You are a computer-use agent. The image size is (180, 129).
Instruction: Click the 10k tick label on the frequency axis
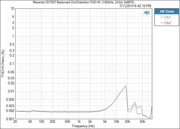(116, 122)
